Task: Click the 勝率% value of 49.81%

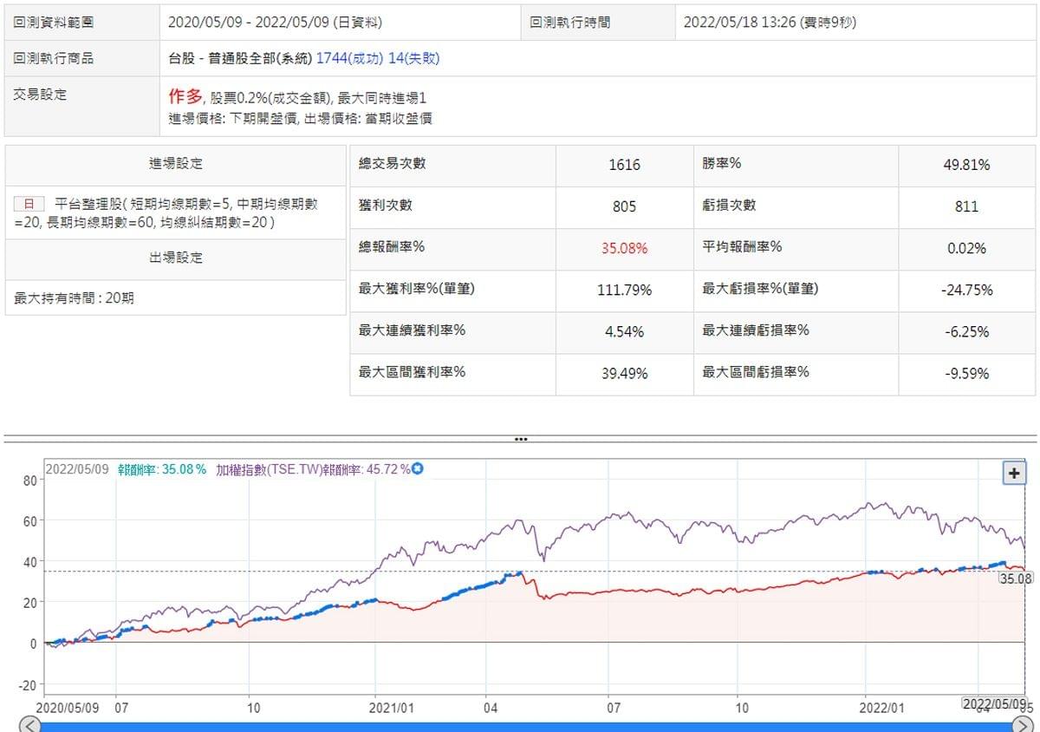Action: [967, 165]
